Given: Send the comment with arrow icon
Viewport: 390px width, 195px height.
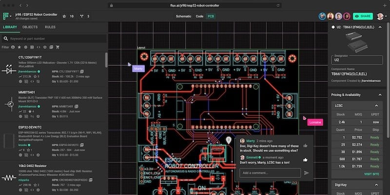Looking at the screenshot, I should coord(307,173).
